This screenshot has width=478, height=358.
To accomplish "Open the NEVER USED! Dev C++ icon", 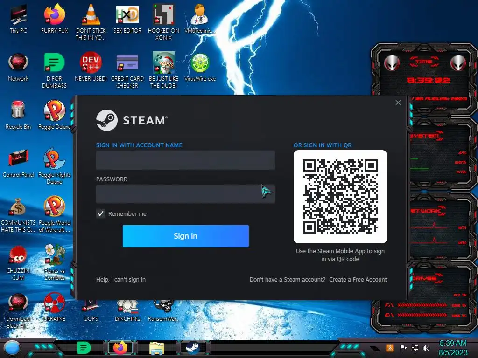I will point(91,67).
